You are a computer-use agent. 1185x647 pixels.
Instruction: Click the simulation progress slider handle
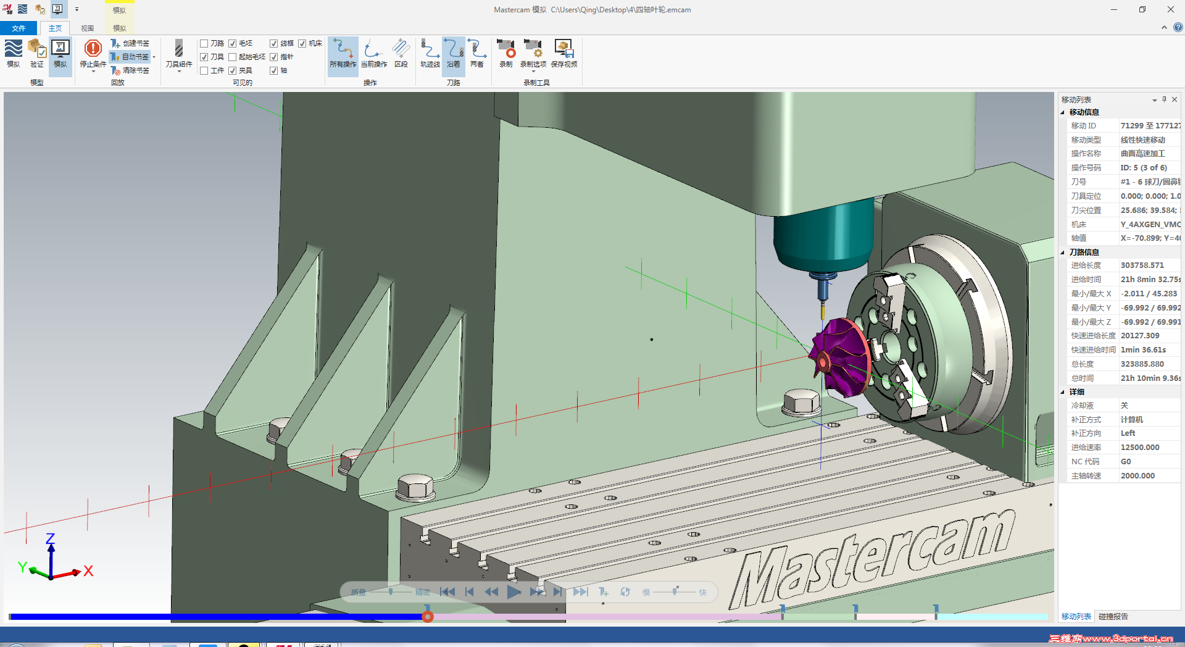[x=428, y=616]
